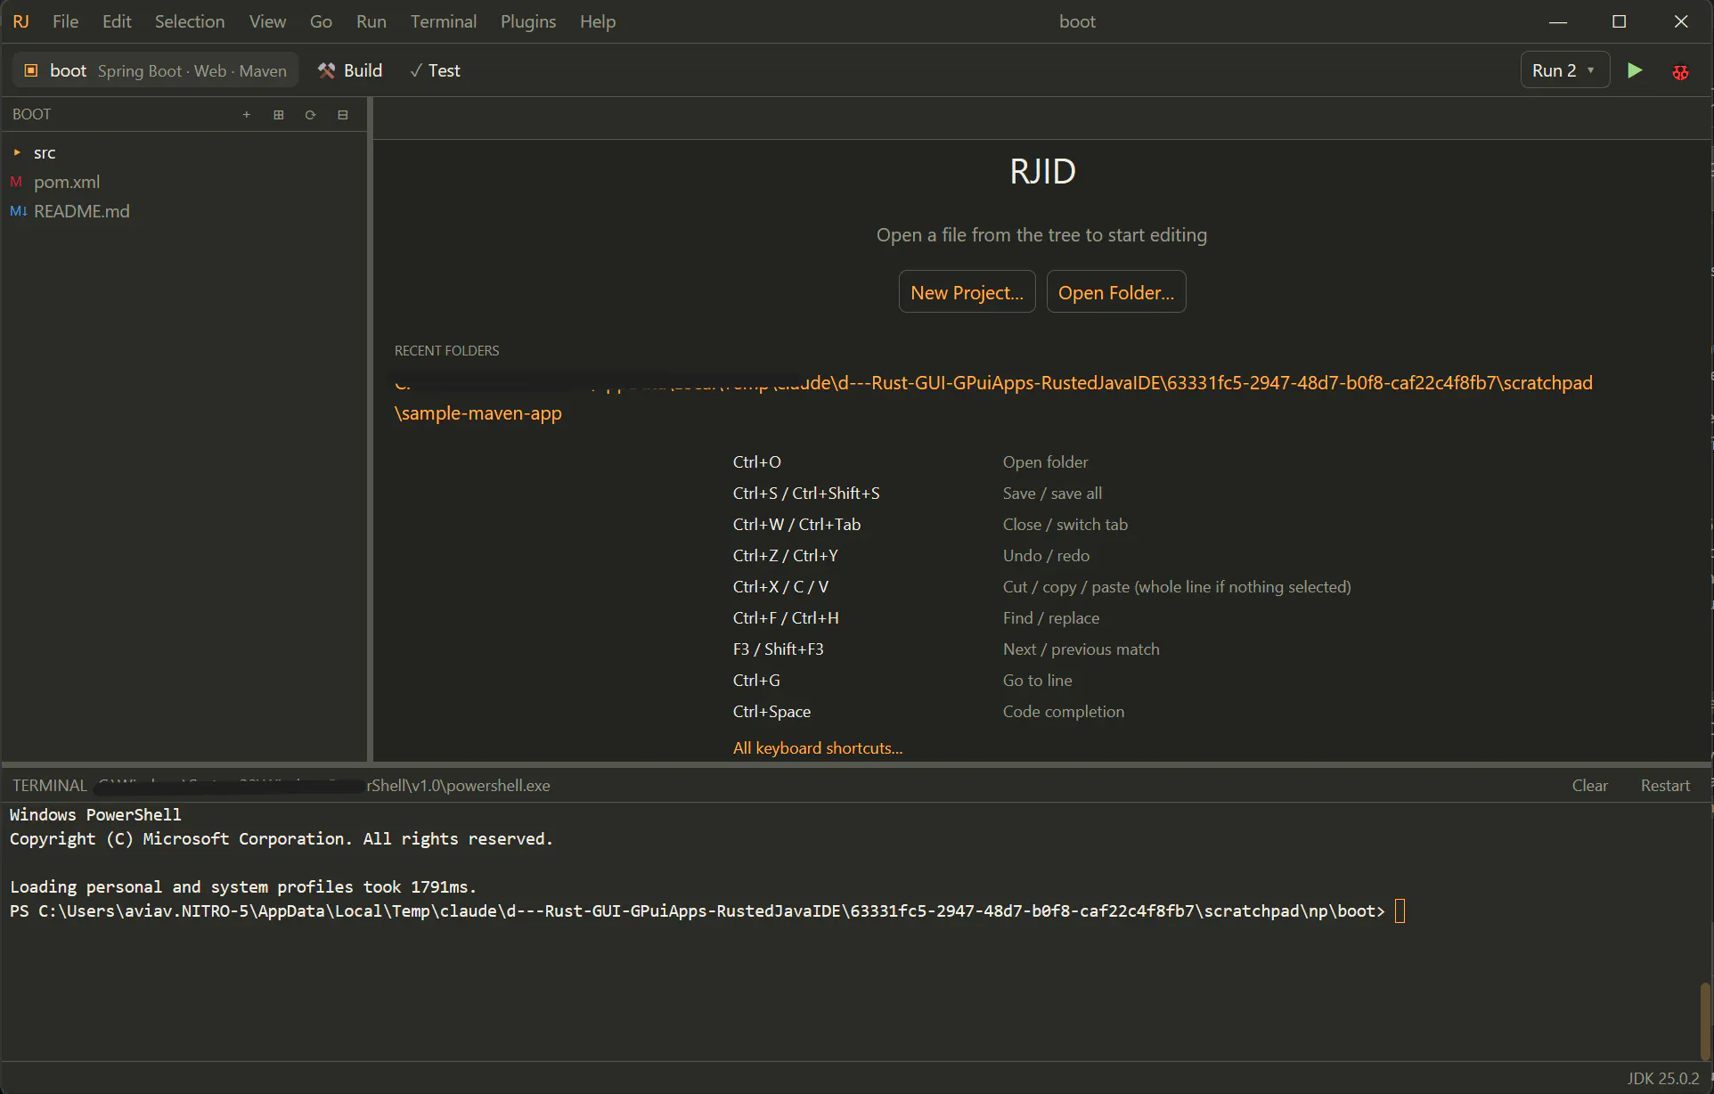
Task: Click the plus icon in BOOT panel header
Action: tap(247, 114)
